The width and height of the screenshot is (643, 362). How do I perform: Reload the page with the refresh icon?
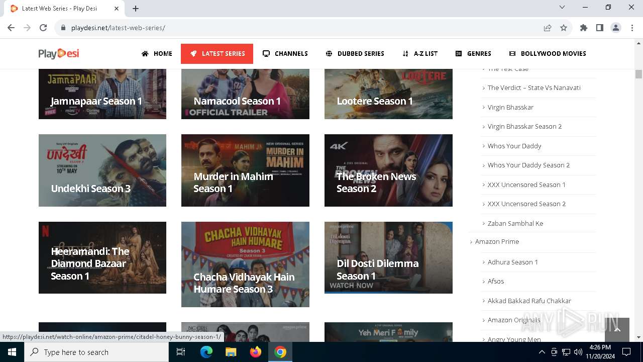click(x=43, y=28)
